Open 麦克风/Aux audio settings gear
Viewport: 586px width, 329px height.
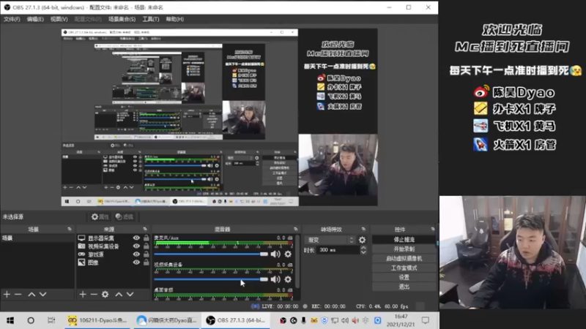(288, 254)
